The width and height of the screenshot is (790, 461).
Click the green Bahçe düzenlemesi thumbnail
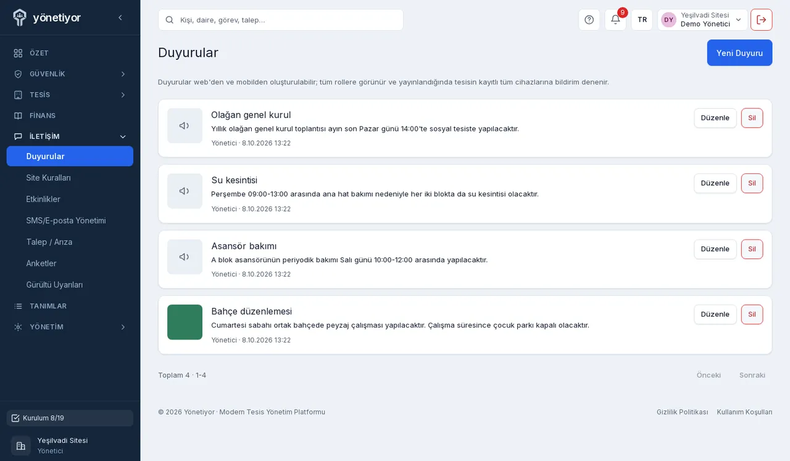coord(185,322)
